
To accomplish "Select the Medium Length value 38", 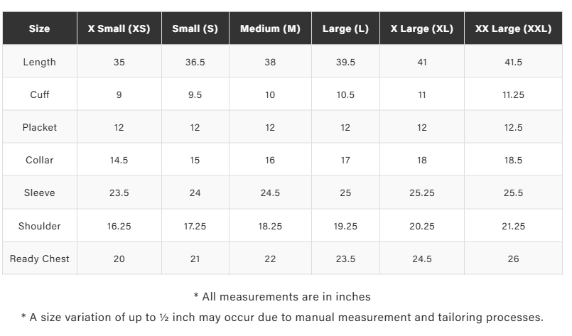I will (x=270, y=62).
